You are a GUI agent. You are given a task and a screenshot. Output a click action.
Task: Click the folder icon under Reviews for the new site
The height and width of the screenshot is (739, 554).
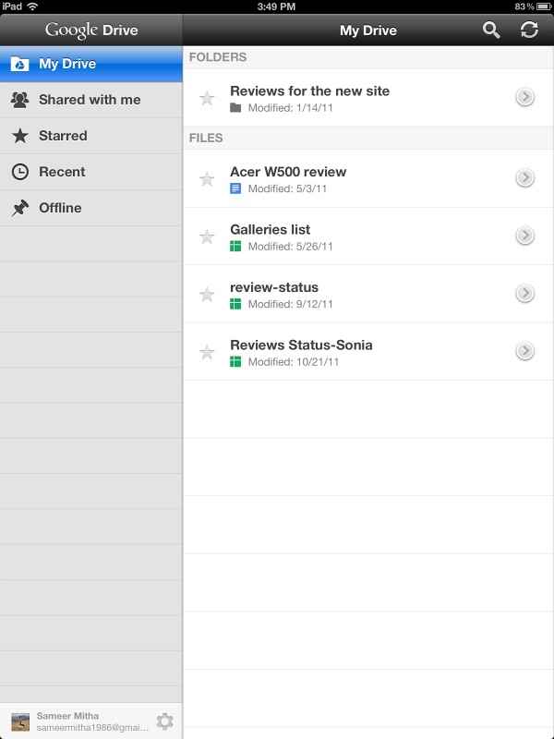tap(235, 108)
